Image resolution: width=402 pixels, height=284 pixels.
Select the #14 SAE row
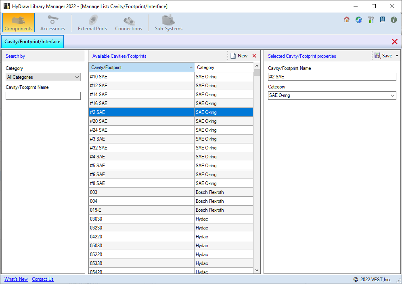[171, 95]
